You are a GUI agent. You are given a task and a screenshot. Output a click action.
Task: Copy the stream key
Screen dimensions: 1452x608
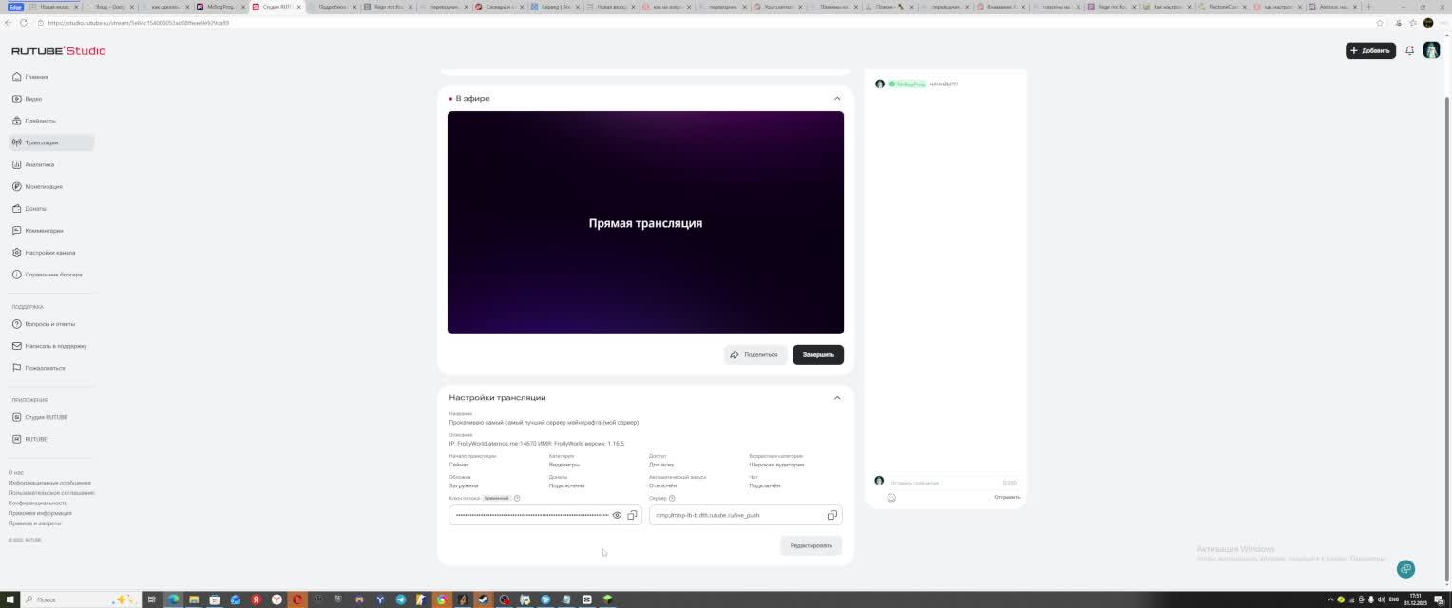632,515
